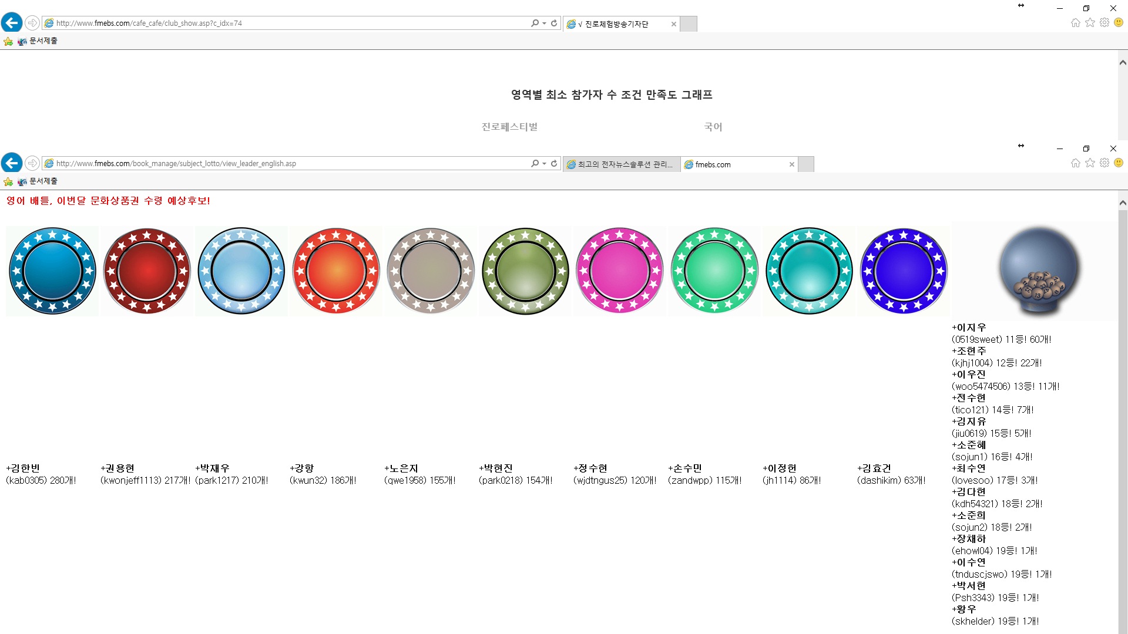
Task: Open Tools gear in rear browser window
Action: (1104, 22)
